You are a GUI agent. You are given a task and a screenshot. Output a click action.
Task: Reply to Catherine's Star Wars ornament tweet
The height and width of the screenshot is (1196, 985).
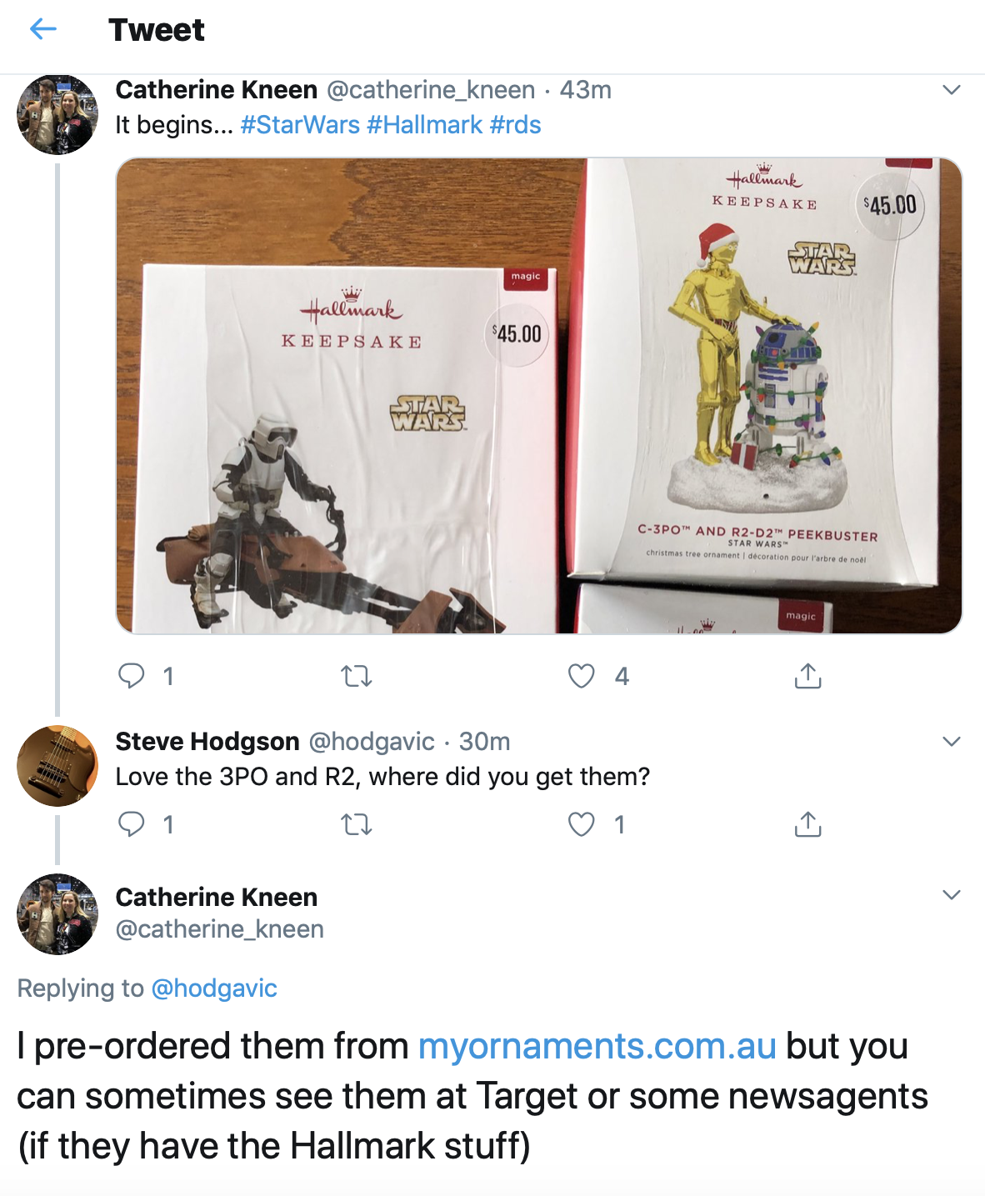(132, 675)
